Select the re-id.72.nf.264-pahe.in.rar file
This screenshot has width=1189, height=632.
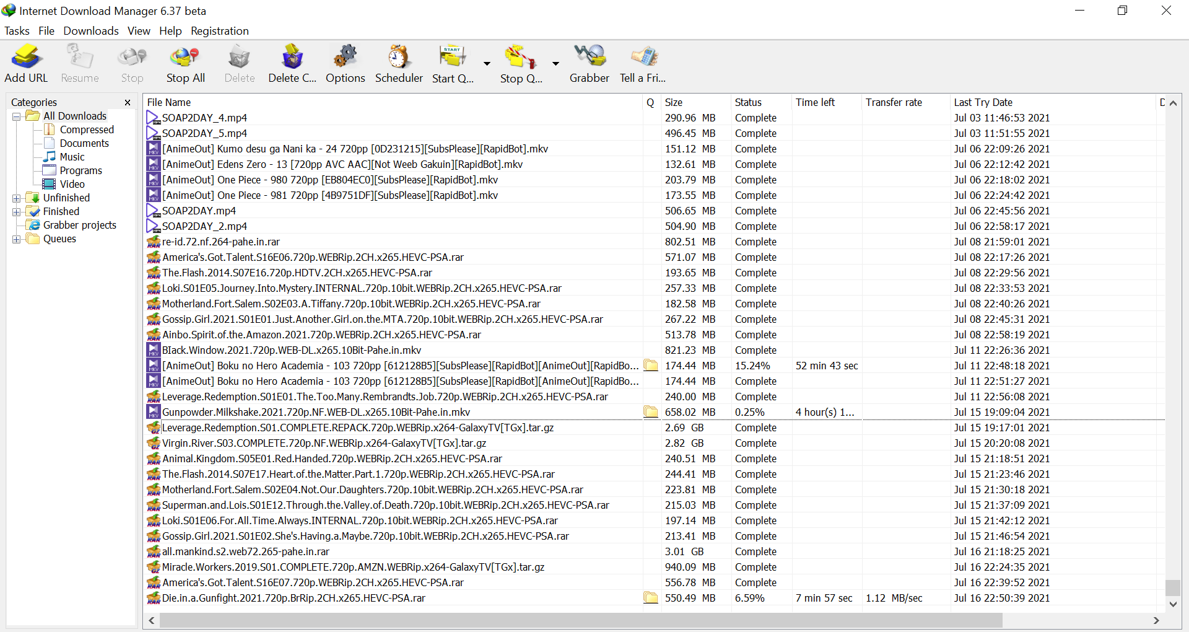tap(655, 242)
